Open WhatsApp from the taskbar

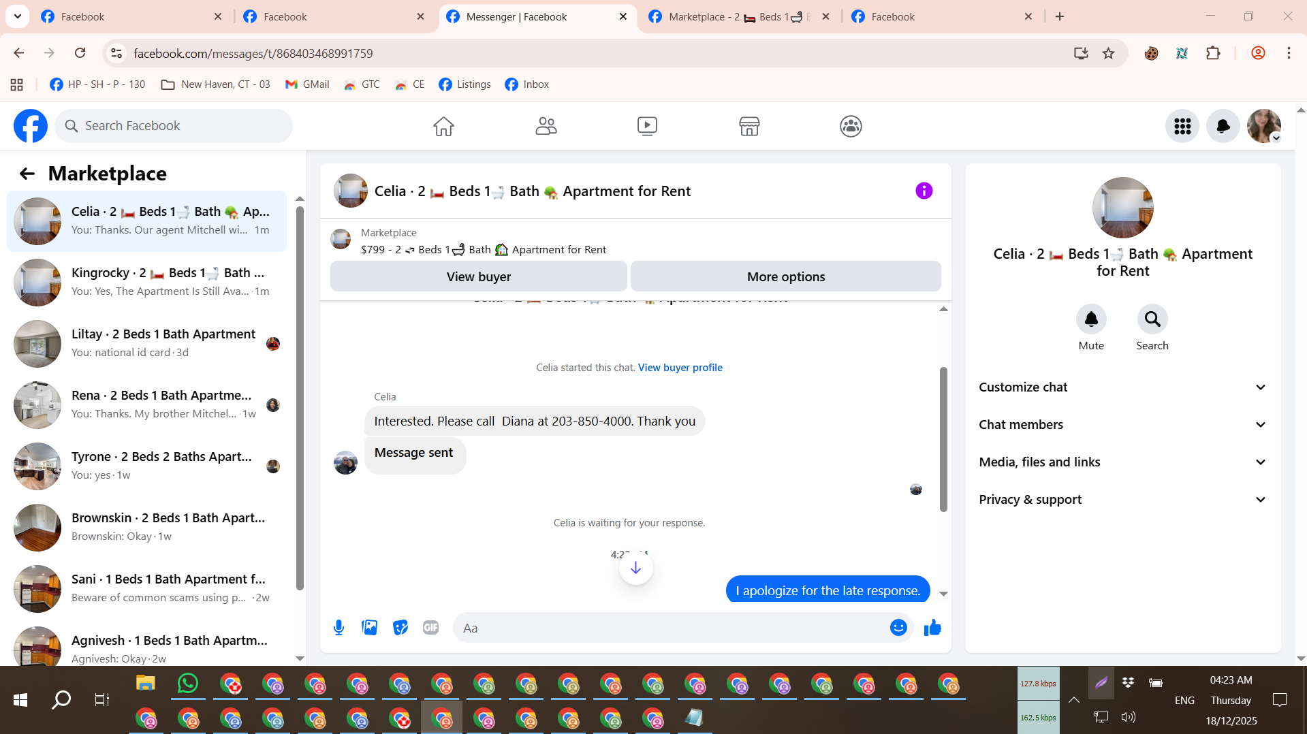coord(187,683)
